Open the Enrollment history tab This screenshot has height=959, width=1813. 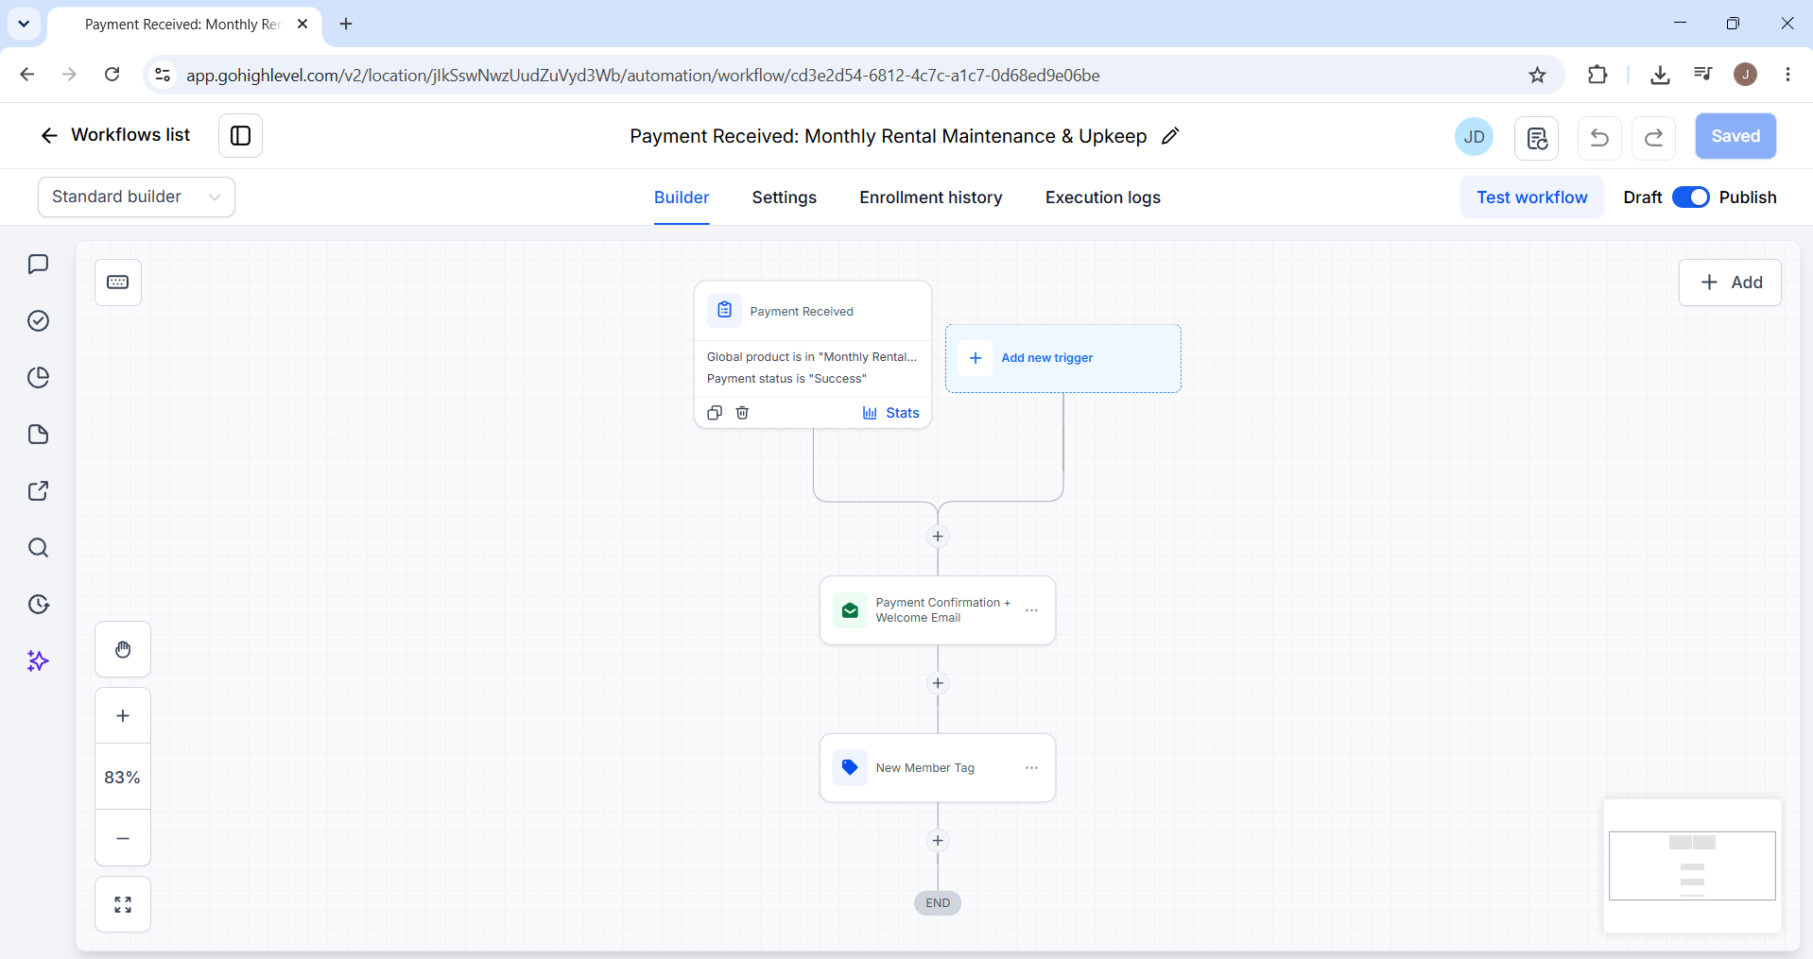930,197
